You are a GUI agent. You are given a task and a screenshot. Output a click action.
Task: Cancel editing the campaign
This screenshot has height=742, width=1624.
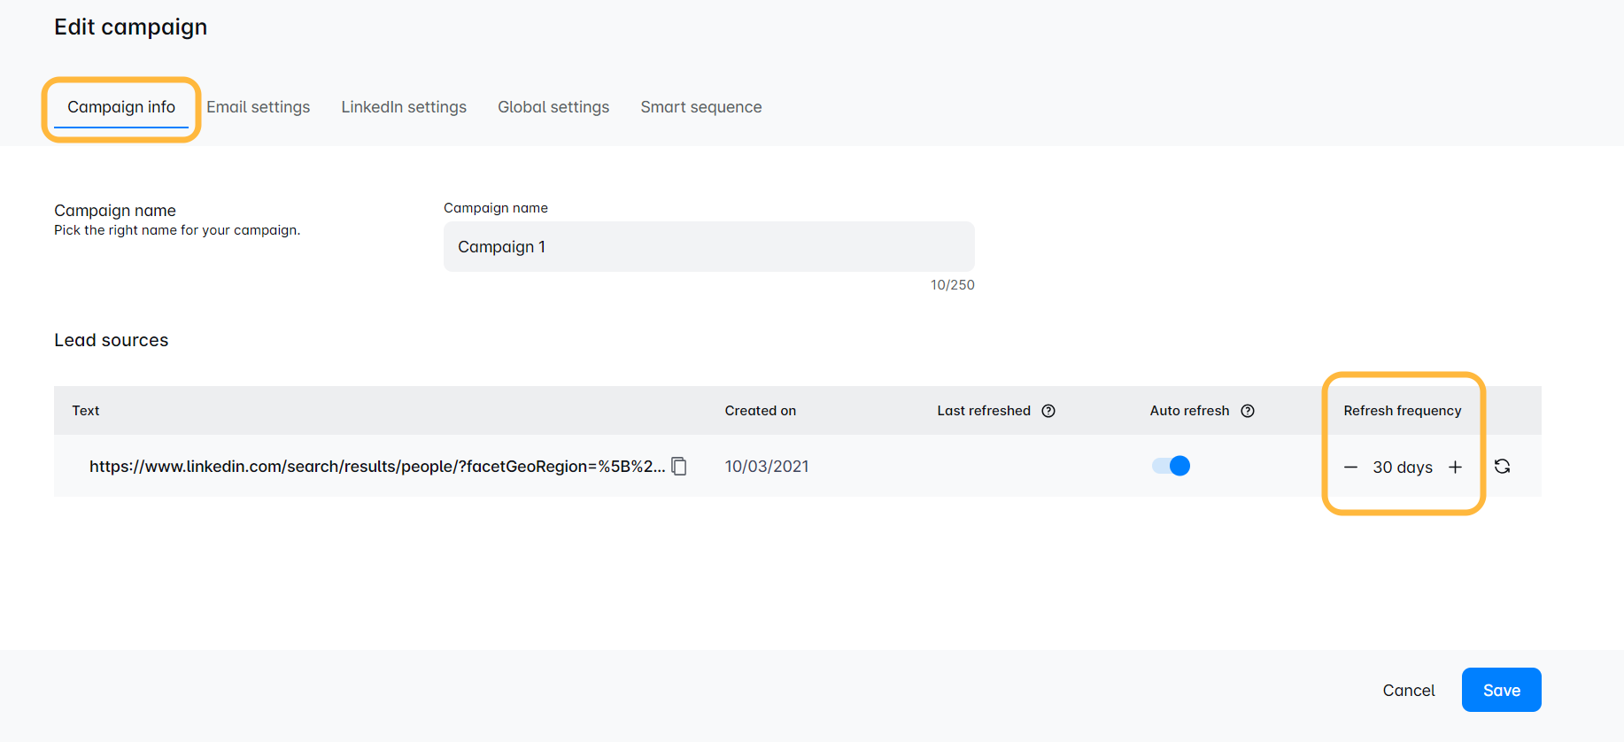tap(1409, 691)
